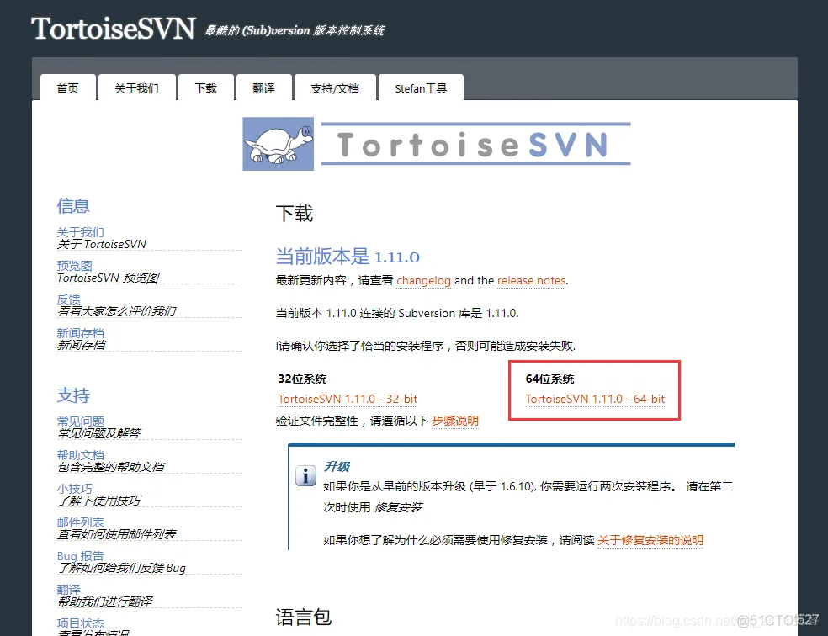Open sidebar link 预览图
828x636 pixels.
click(74, 266)
